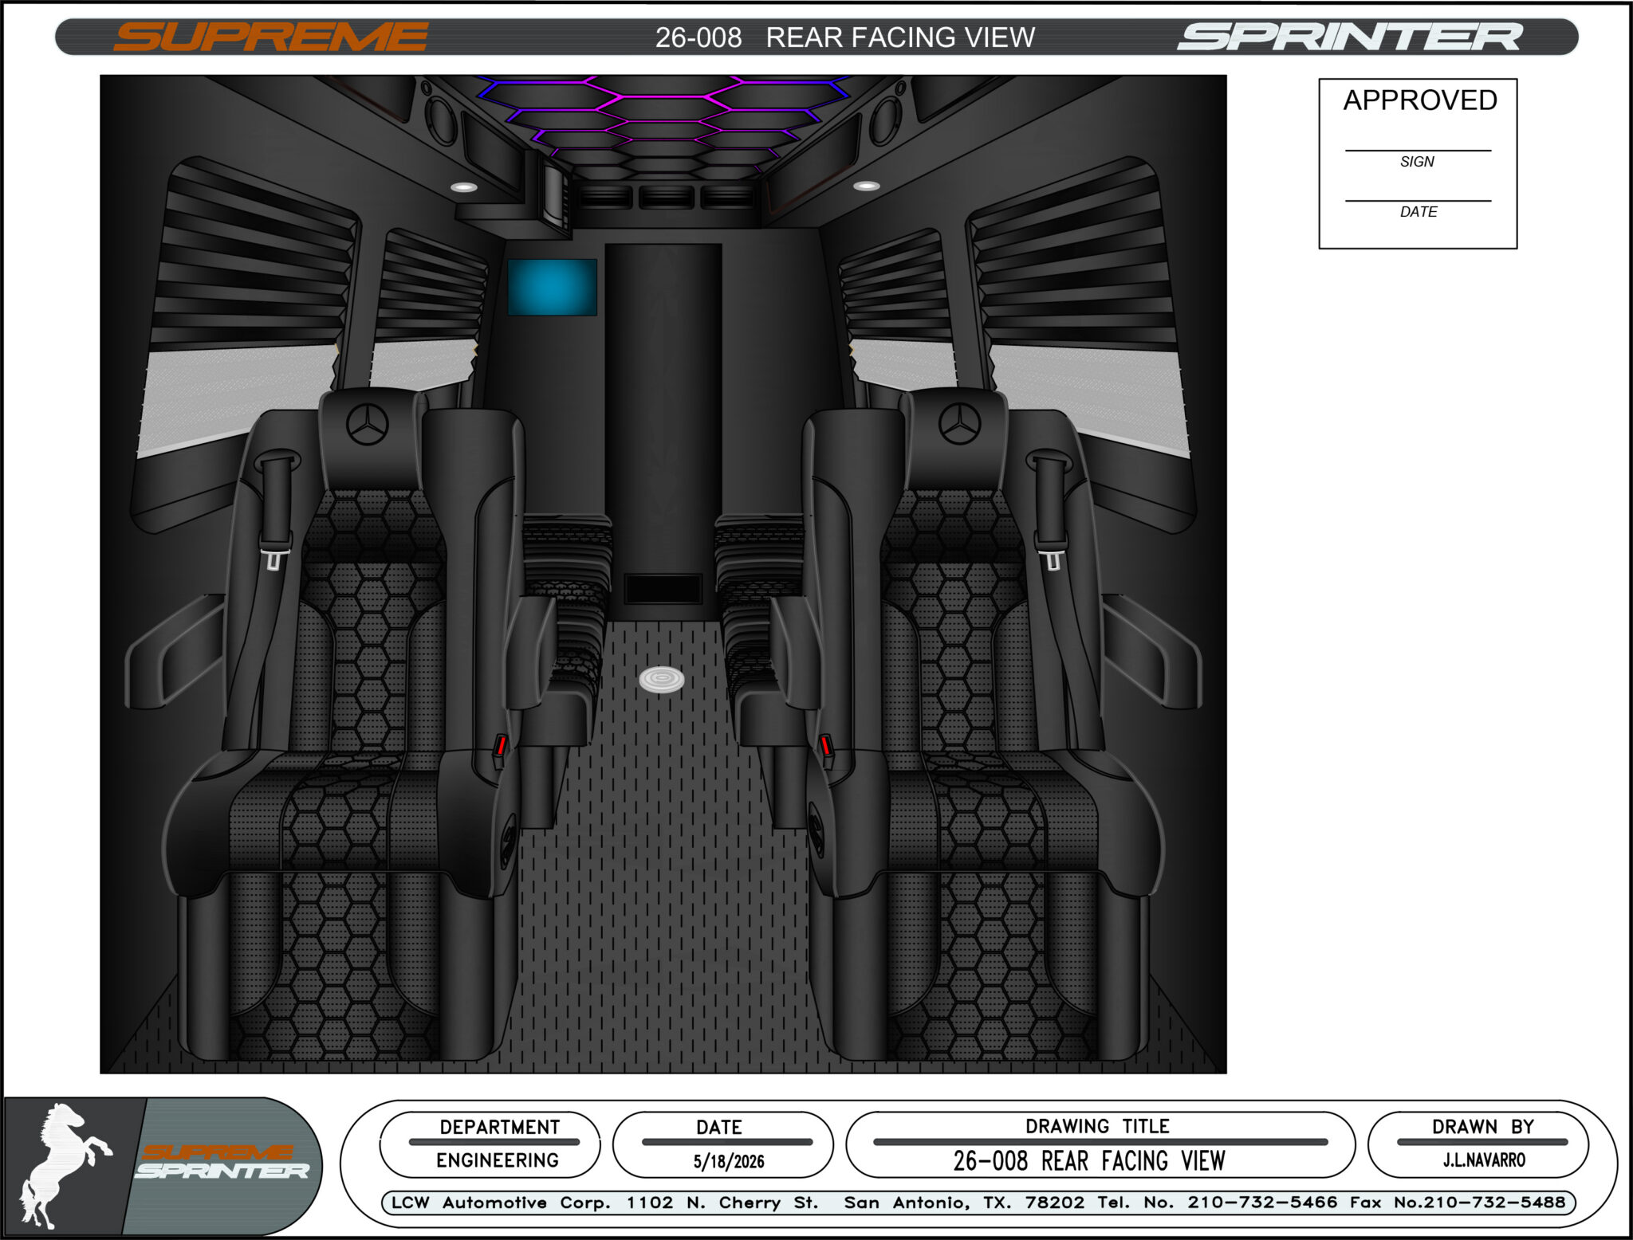Click the dark slot on the center cabinet
The width and height of the screenshot is (1633, 1240).
[x=663, y=589]
